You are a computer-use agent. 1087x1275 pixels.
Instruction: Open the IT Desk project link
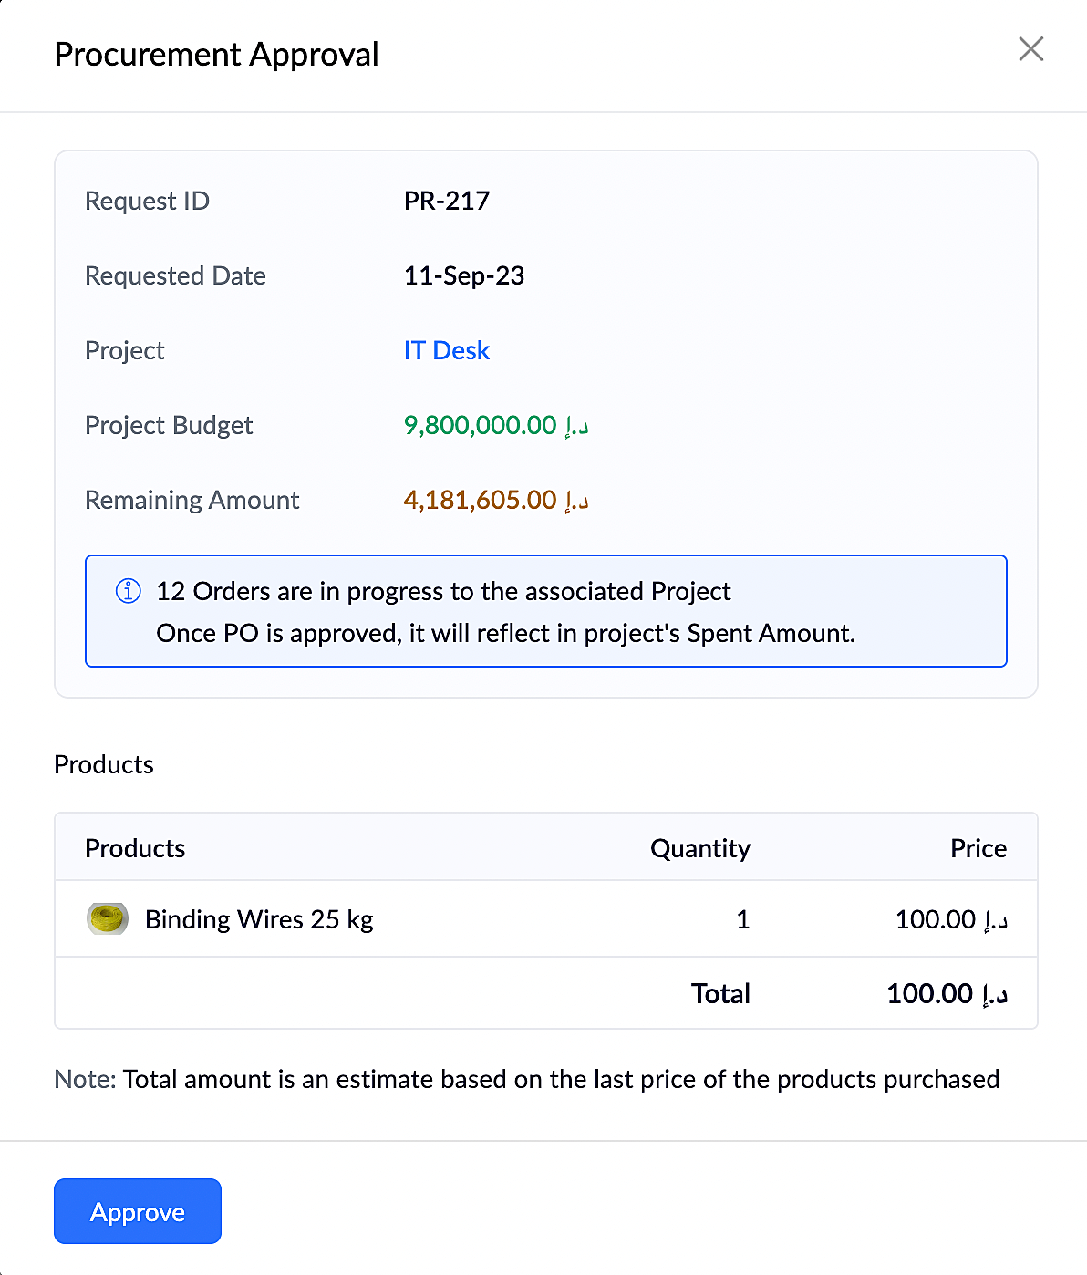(447, 351)
